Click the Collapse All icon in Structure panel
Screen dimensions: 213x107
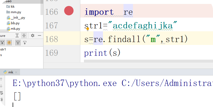pos(24,35)
